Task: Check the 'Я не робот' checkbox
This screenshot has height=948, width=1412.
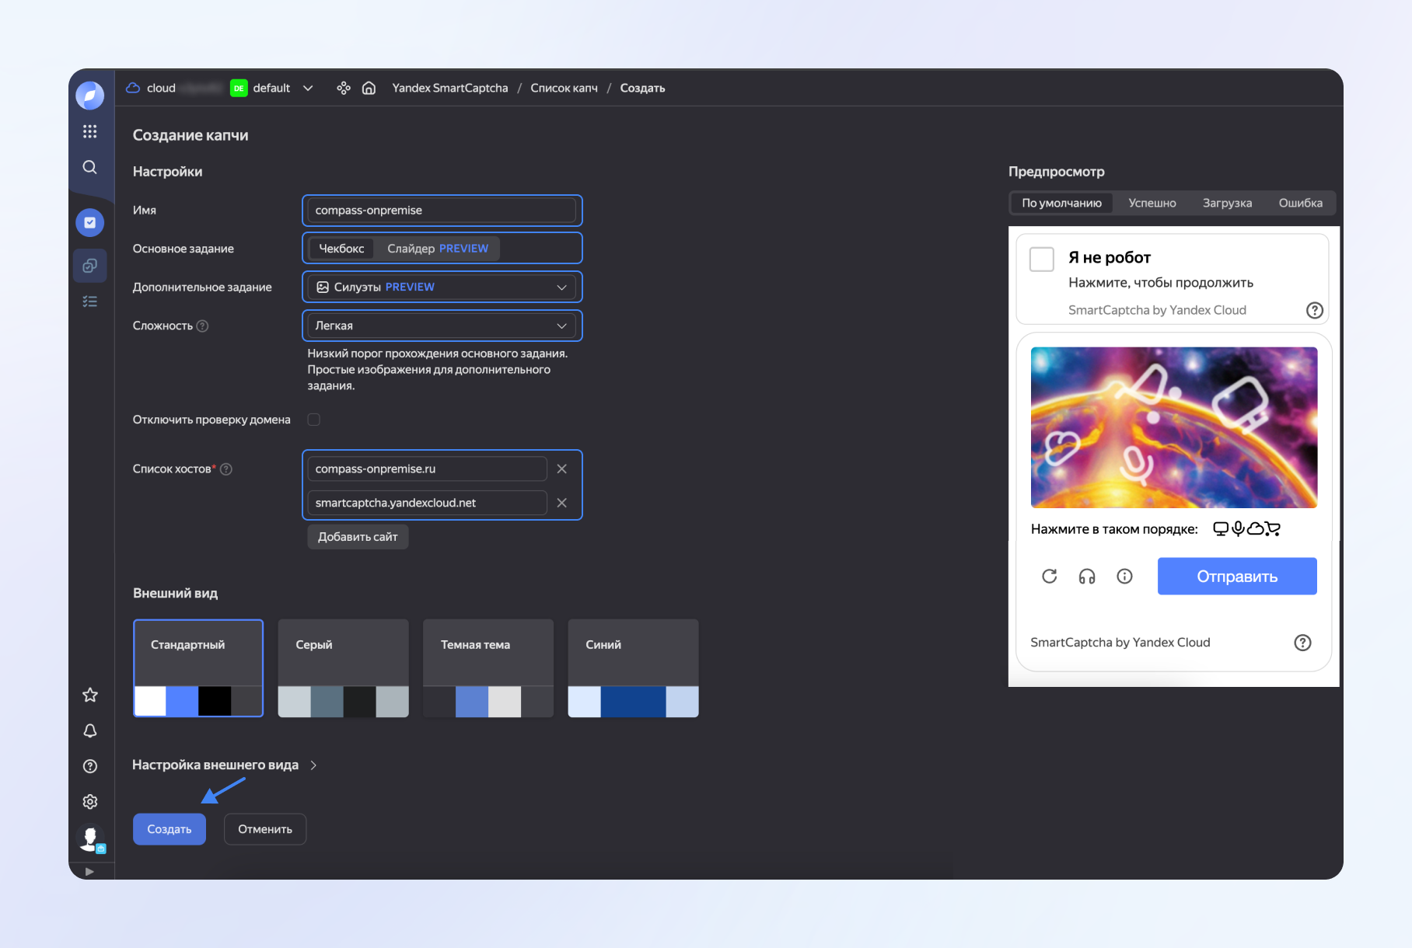Action: [x=1041, y=259]
